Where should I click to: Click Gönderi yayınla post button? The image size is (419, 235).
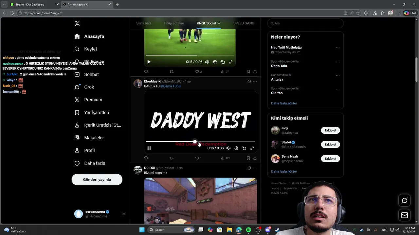click(x=97, y=180)
